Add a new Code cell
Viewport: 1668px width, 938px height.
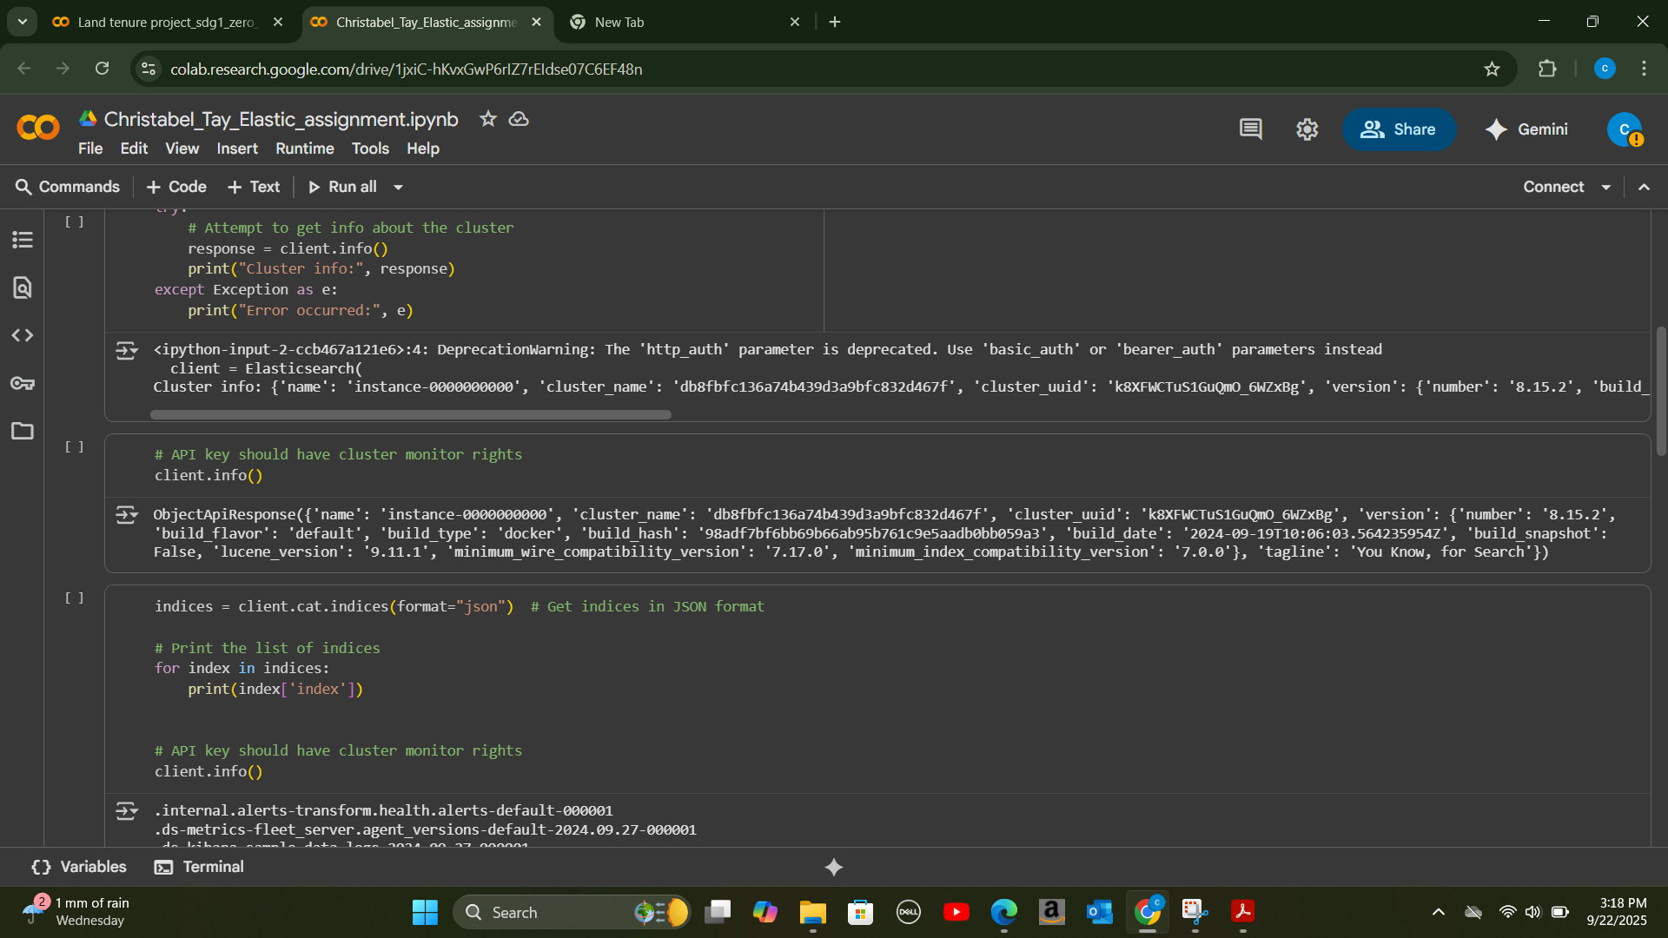click(176, 187)
